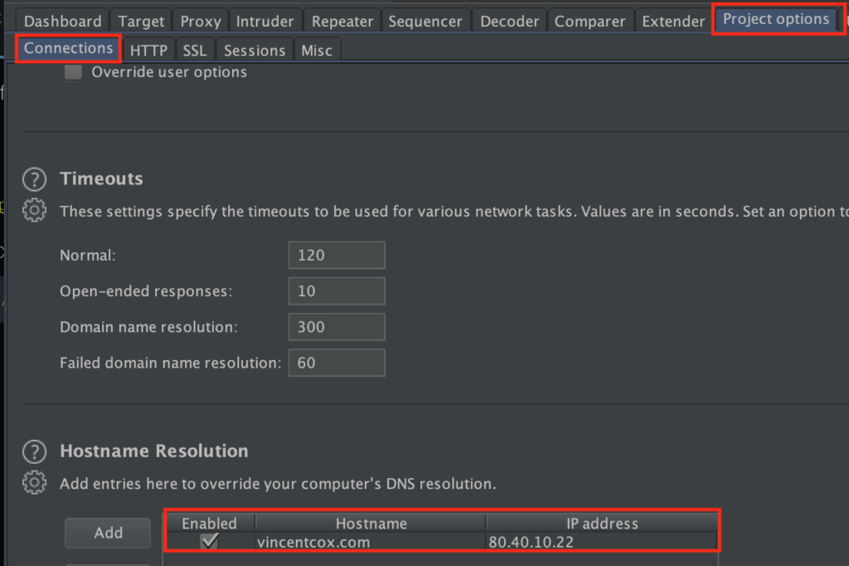Screen dimensions: 849x566
Task: Enable the Override user options checkbox
Action: (74, 72)
